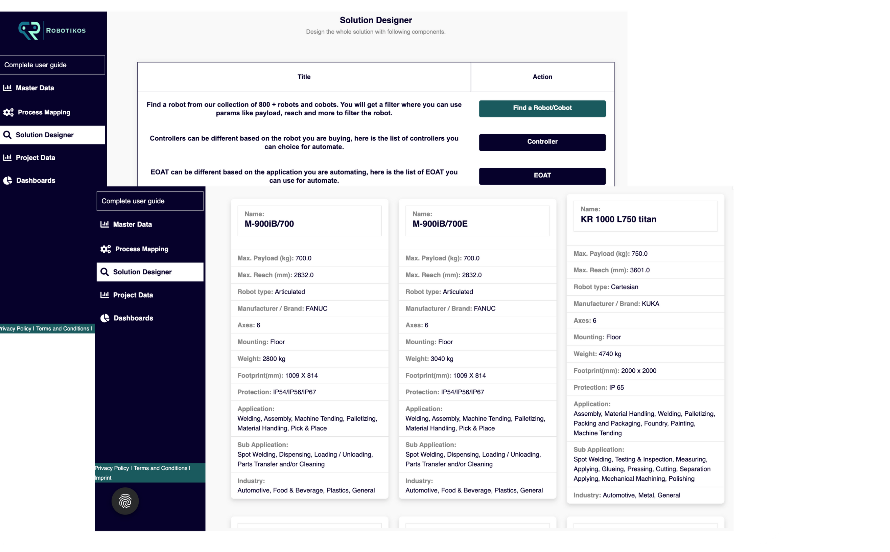Screen dimensions: 890x552
Task: Navigate to Project Data section
Action: pyautogui.click(x=35, y=157)
